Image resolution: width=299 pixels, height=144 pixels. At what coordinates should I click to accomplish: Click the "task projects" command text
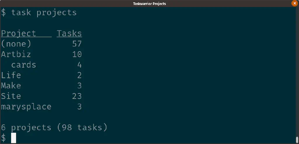point(44,13)
